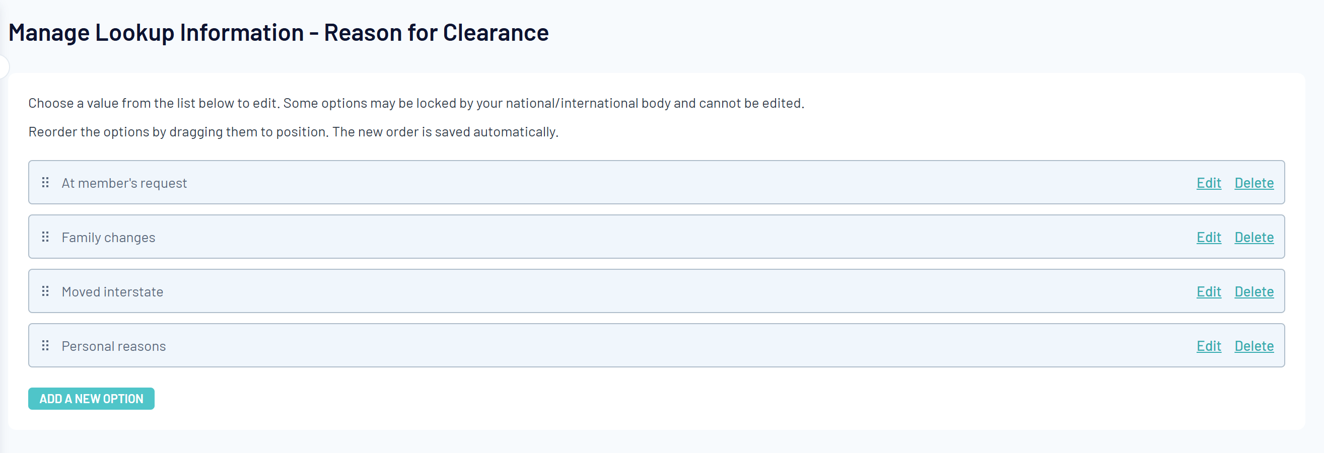The width and height of the screenshot is (1324, 453).
Task: Delete the Personal reasons option
Action: tap(1253, 346)
